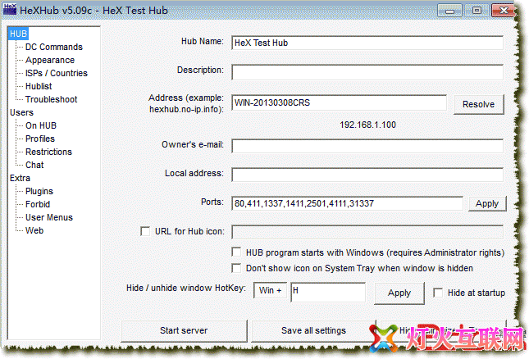Select the Users category
This screenshot has height=359, width=529.
pos(21,112)
